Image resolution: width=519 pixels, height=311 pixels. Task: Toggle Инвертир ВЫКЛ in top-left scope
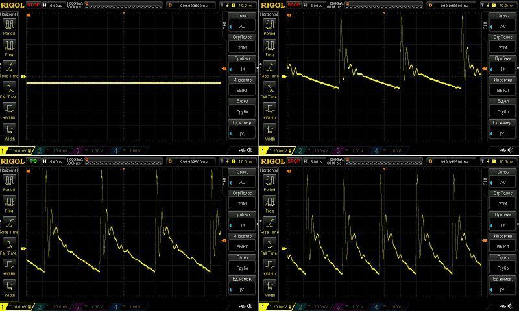(243, 85)
